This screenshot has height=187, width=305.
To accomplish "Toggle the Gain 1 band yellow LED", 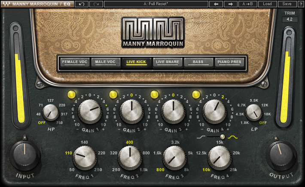I will pyautogui.click(x=71, y=94).
